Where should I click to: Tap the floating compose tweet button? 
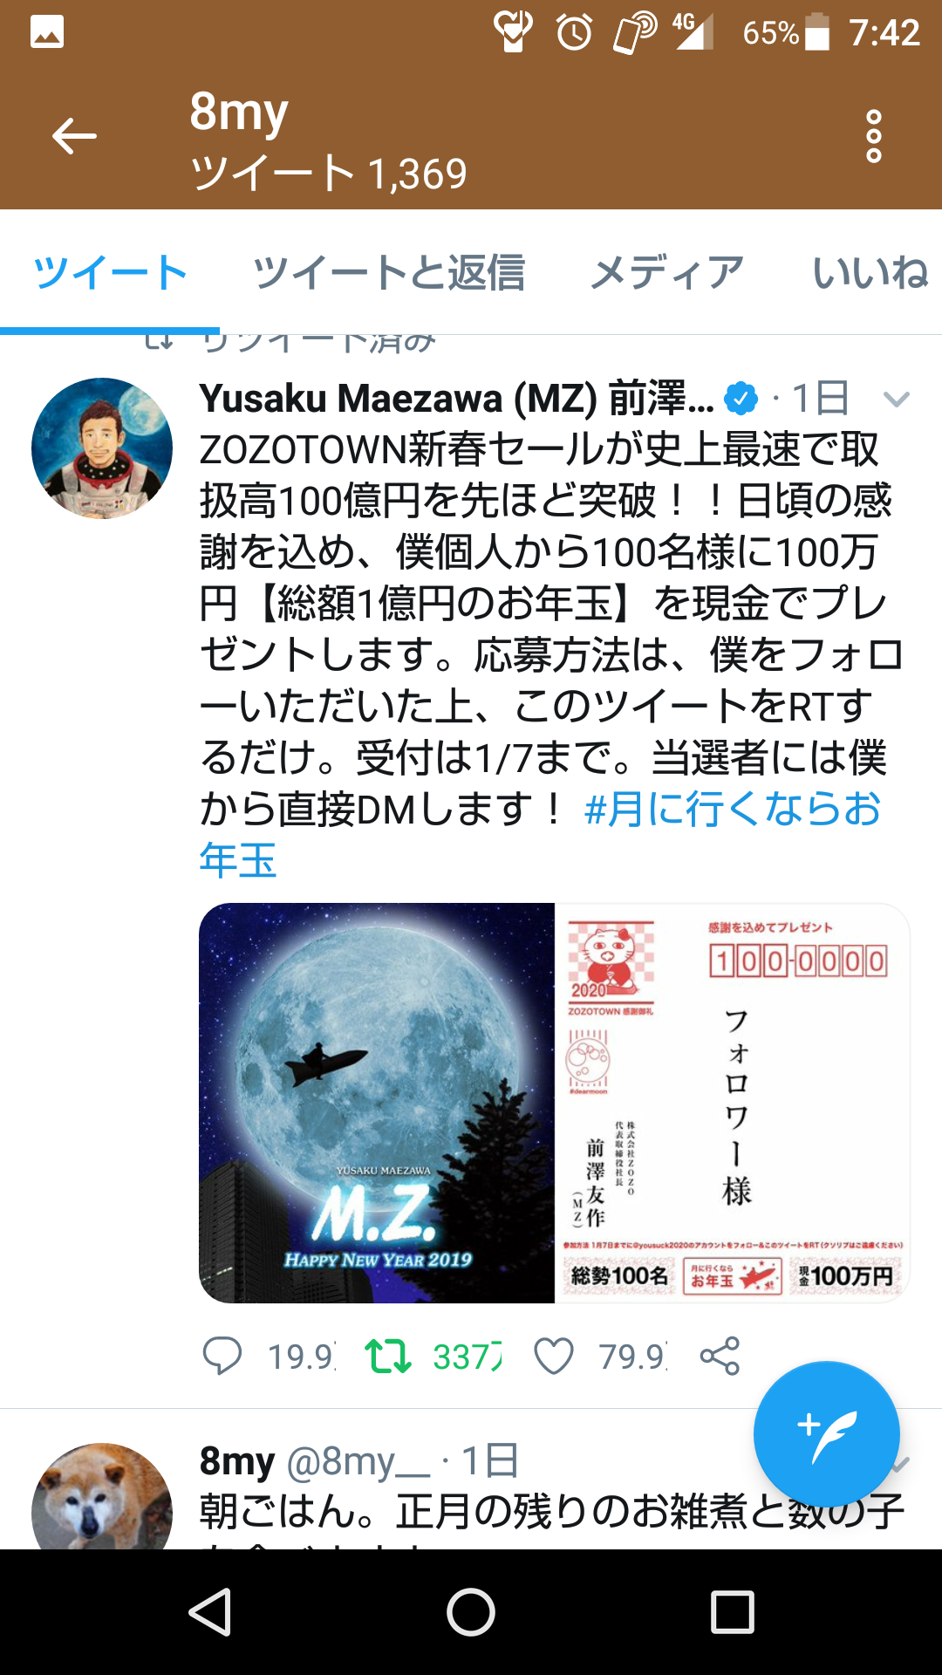coord(826,1434)
